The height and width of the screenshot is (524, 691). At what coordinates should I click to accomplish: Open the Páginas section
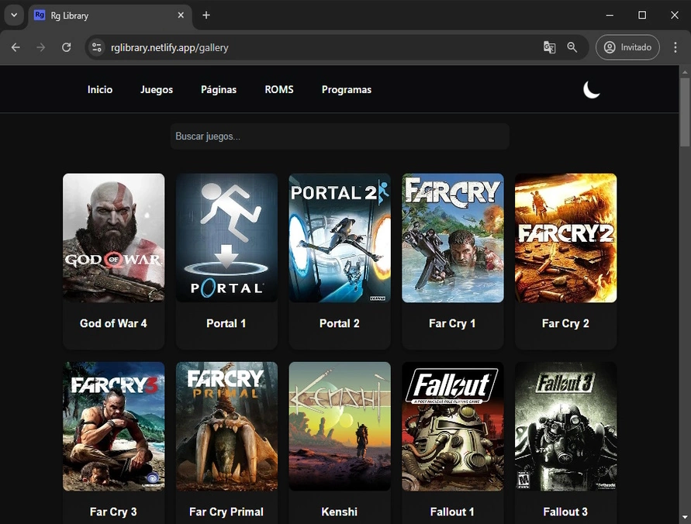pos(219,89)
